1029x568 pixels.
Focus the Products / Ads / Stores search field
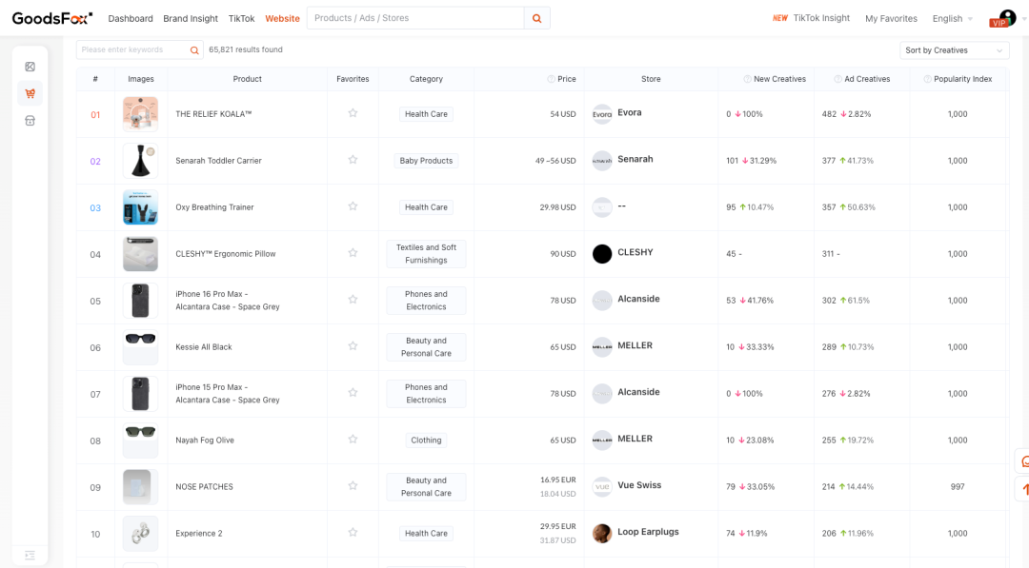pos(415,18)
